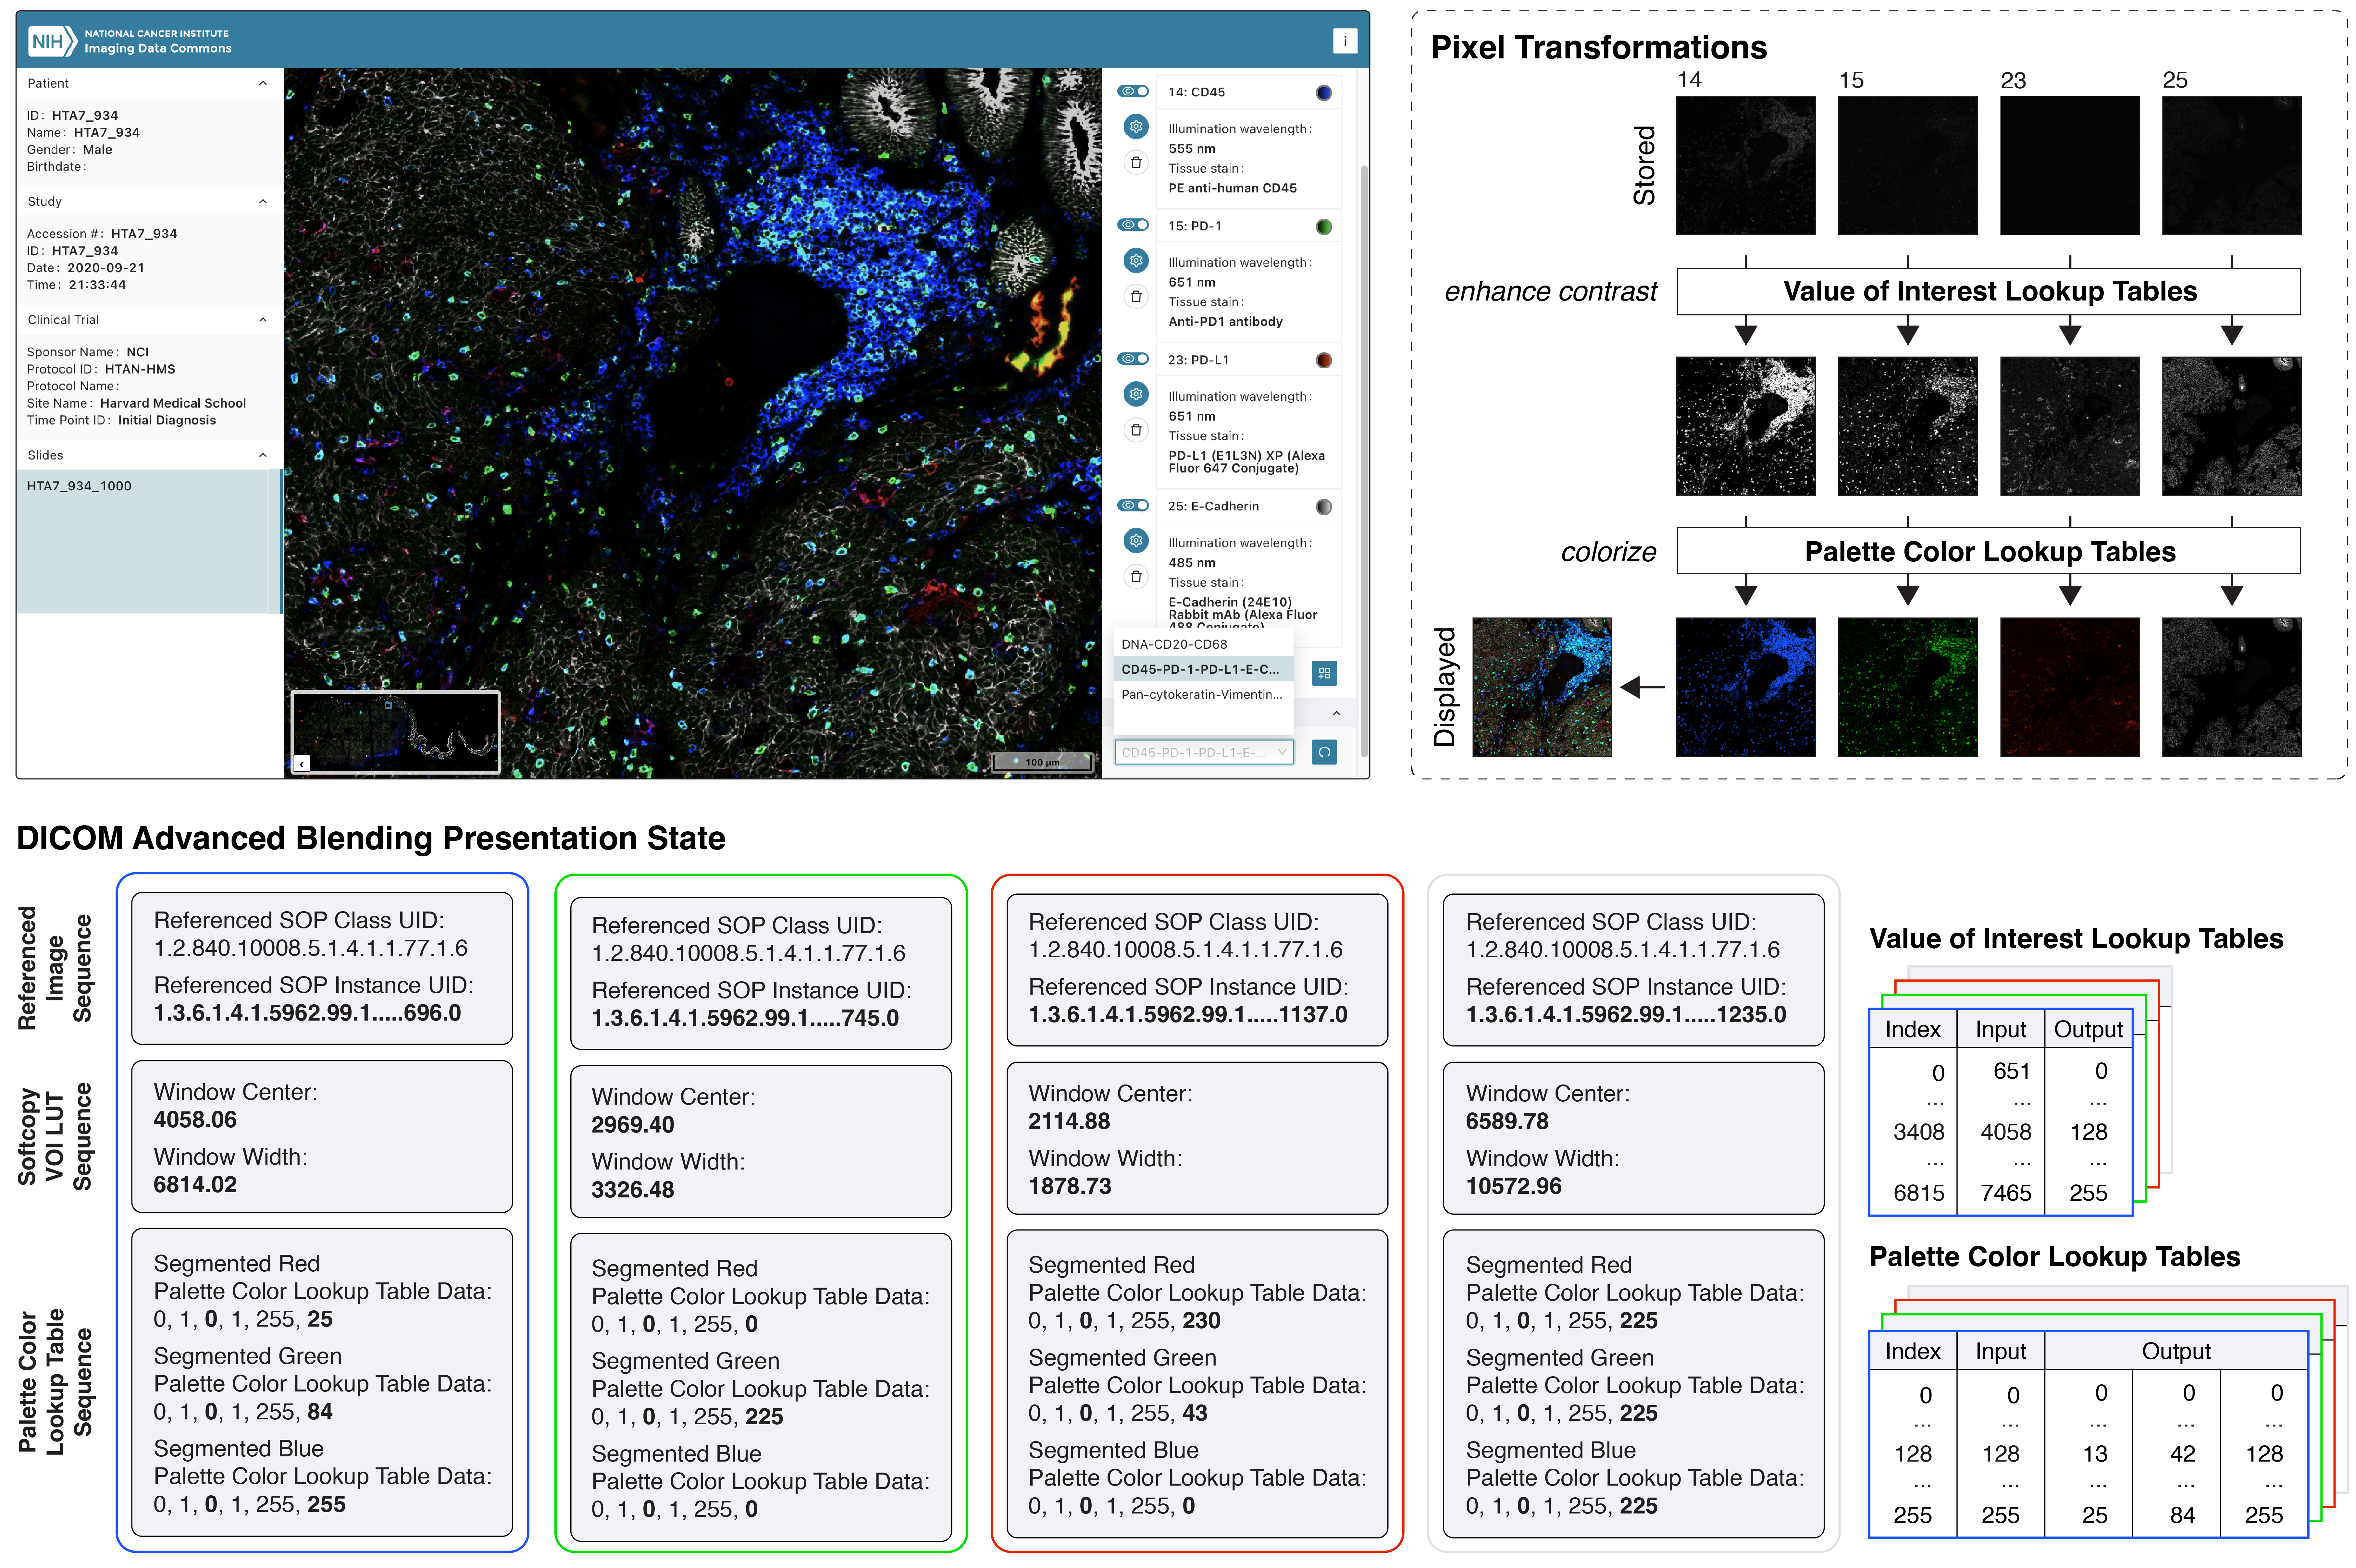This screenshot has height=1568, width=2356.
Task: Collapse the Clinical Trial section
Action: click(x=263, y=320)
